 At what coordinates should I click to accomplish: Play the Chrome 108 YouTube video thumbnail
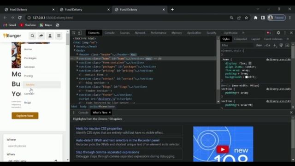click(x=223, y=149)
